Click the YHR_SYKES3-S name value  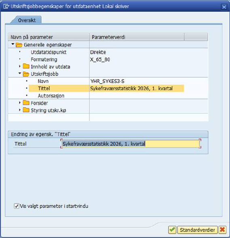click(108, 81)
